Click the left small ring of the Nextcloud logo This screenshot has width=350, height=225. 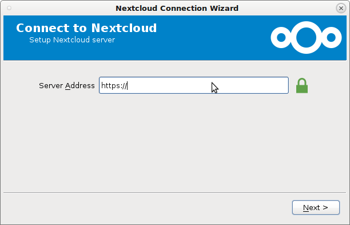pos(281,38)
